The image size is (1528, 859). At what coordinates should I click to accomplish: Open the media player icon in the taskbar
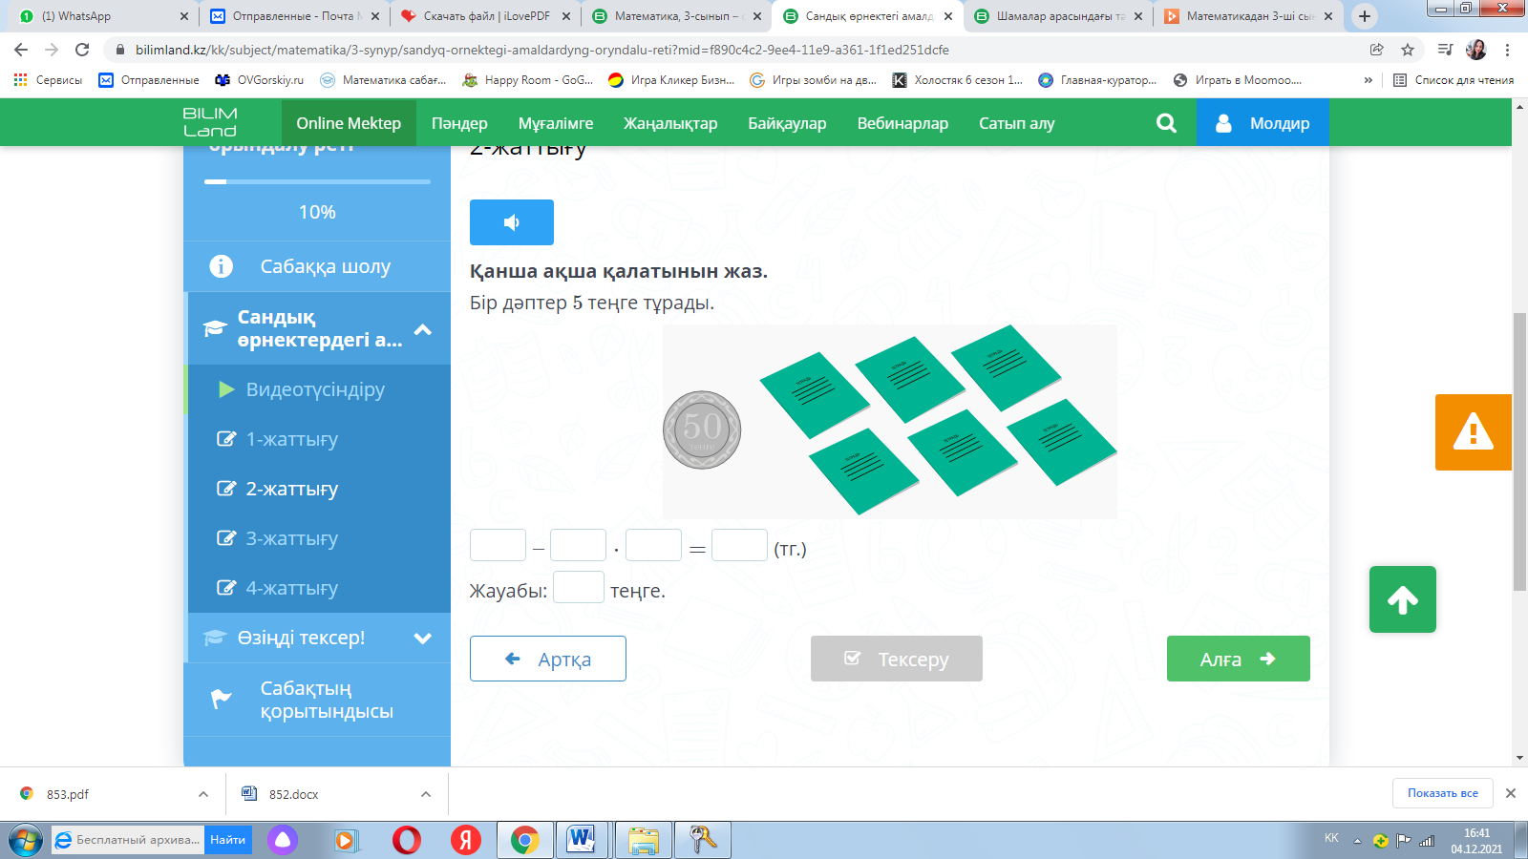(346, 840)
